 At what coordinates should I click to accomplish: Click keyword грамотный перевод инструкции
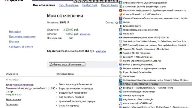pyautogui.click(x=77, y=101)
